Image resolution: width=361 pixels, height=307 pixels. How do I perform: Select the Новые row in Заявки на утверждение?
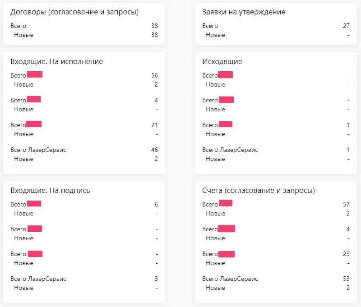point(215,35)
